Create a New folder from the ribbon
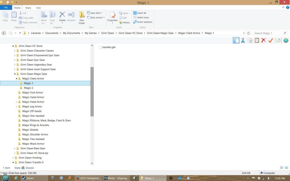The width and height of the screenshot is (290, 181). pos(82,18)
